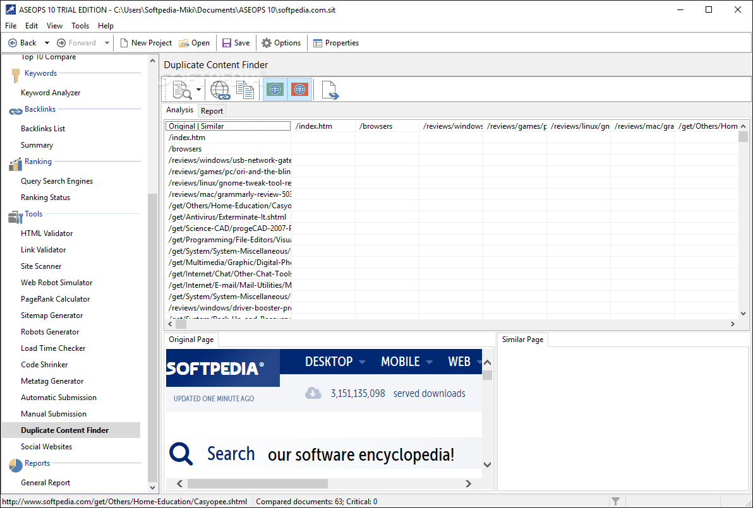Open Sitemap Generator tool
Viewport: 753px width, 508px height.
52,315
